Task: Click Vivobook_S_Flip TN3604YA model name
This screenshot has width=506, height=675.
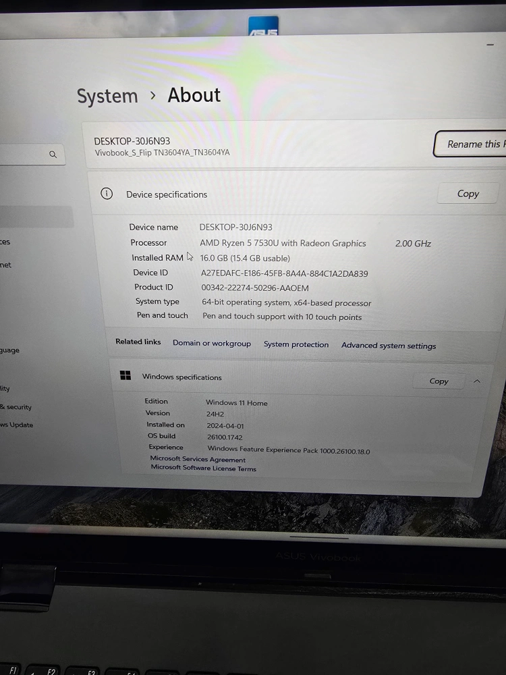Action: (162, 153)
